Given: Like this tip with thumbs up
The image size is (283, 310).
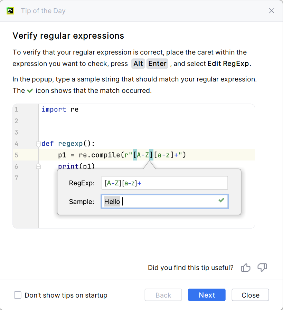Looking at the screenshot, I should pos(246,268).
